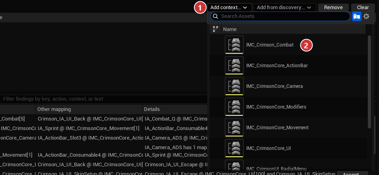
Task: Sort by the Details column header
Action: pyautogui.click(x=175, y=109)
